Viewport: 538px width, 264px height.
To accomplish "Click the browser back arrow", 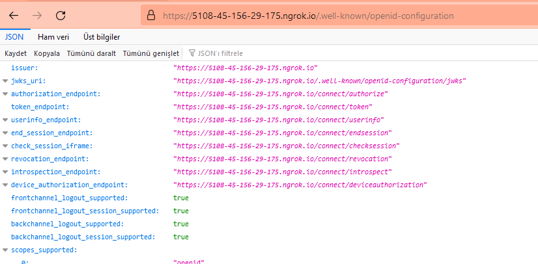I will pyautogui.click(x=14, y=15).
